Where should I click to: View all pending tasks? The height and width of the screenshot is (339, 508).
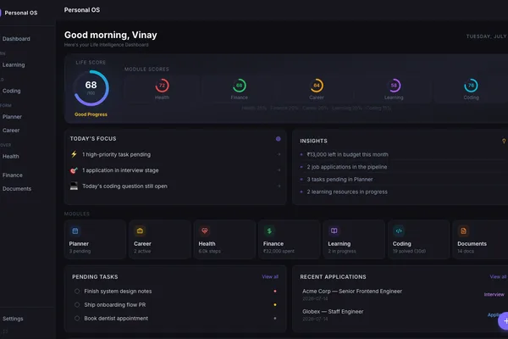[x=270, y=277]
